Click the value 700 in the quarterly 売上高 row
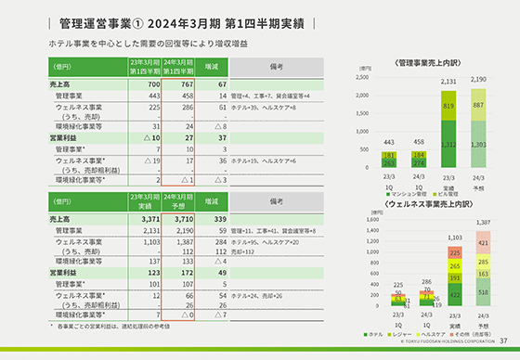520x360 pixels. click(x=154, y=84)
